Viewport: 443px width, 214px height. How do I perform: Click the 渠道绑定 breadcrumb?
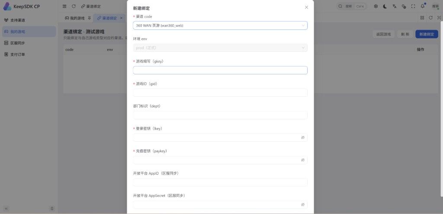(x=91, y=6)
